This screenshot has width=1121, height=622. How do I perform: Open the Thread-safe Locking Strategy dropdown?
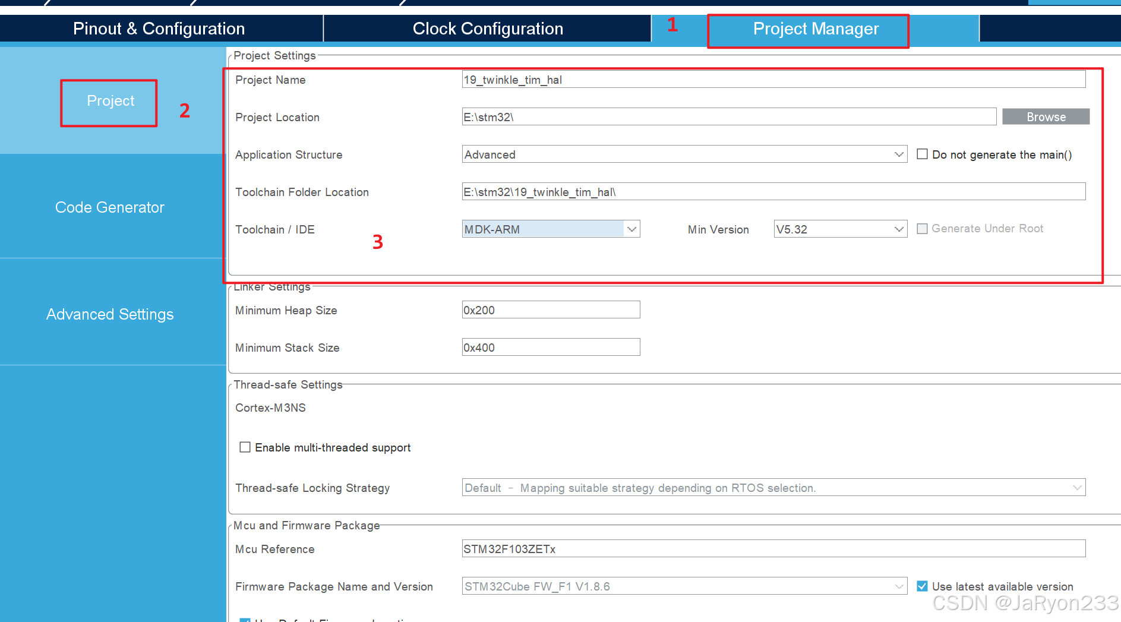click(773, 488)
